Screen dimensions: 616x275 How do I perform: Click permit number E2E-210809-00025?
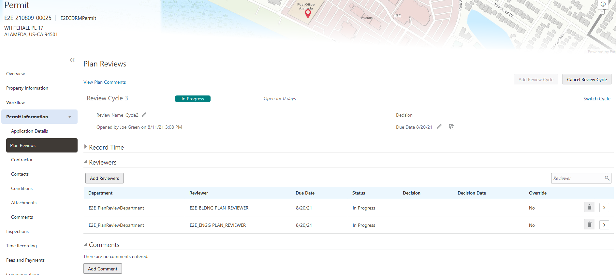(x=28, y=18)
